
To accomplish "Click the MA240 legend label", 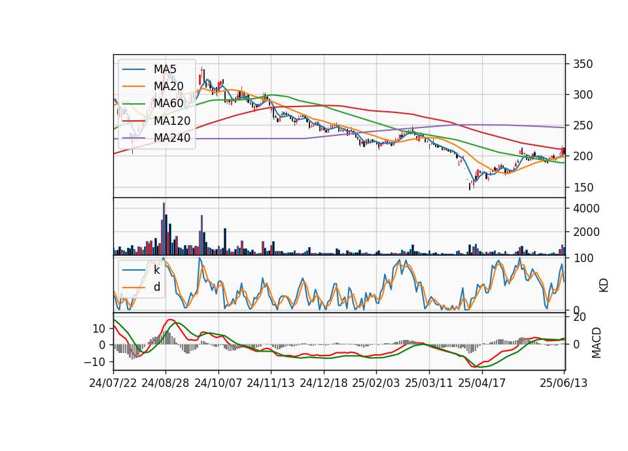I will (172, 138).
